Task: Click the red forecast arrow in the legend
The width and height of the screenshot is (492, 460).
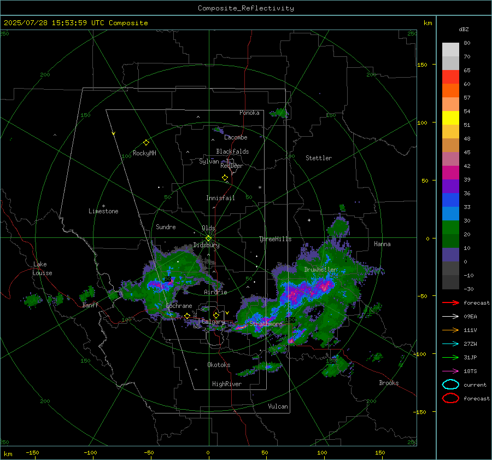Action: (x=450, y=302)
